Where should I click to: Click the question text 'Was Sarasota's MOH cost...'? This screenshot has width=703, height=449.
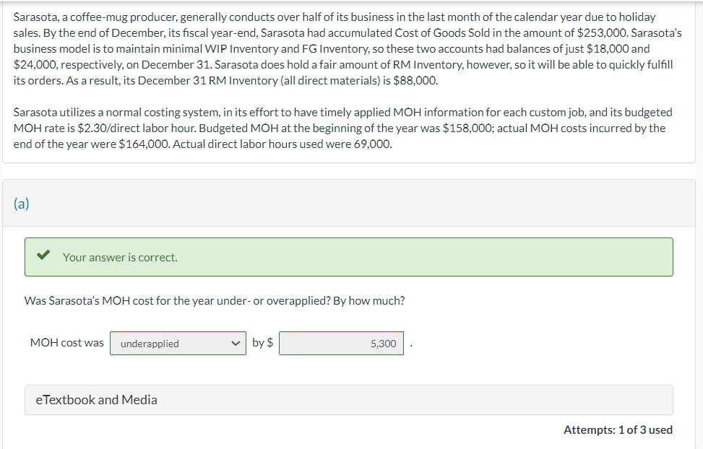(x=215, y=301)
